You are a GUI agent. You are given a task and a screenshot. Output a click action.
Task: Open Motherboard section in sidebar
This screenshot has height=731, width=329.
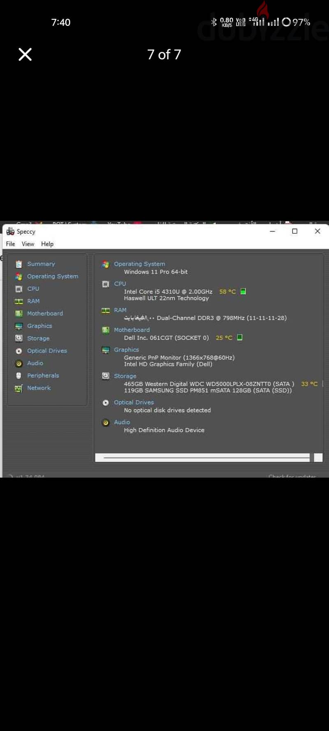pyautogui.click(x=45, y=313)
